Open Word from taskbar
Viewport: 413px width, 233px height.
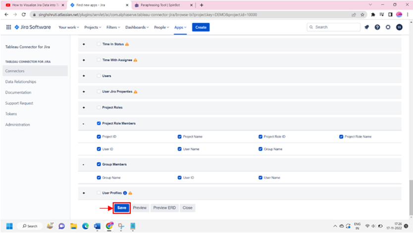coord(97,226)
